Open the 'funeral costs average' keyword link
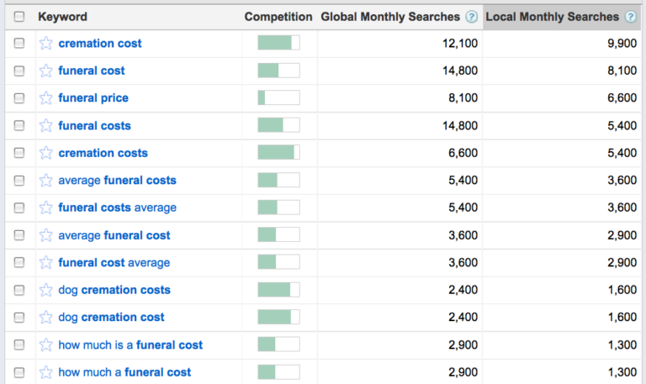646x384 pixels. coord(117,208)
